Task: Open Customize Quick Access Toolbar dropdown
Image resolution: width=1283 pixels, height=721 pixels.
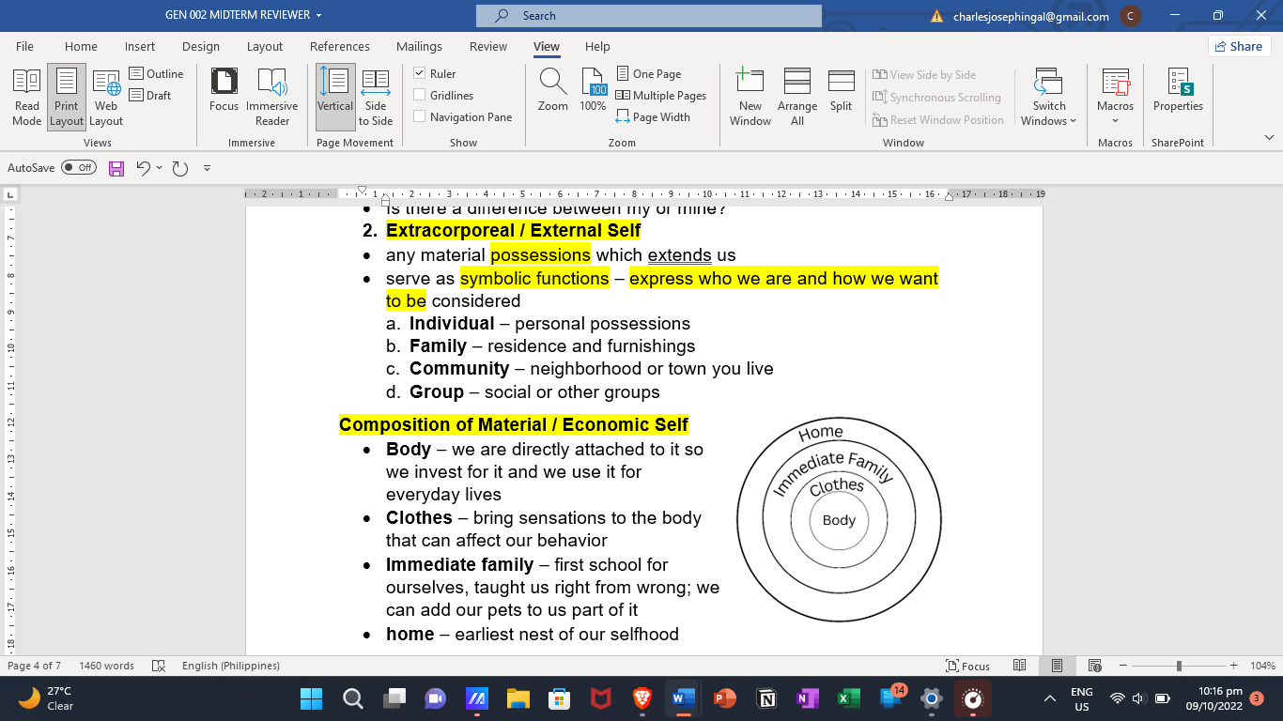Action: 207,168
